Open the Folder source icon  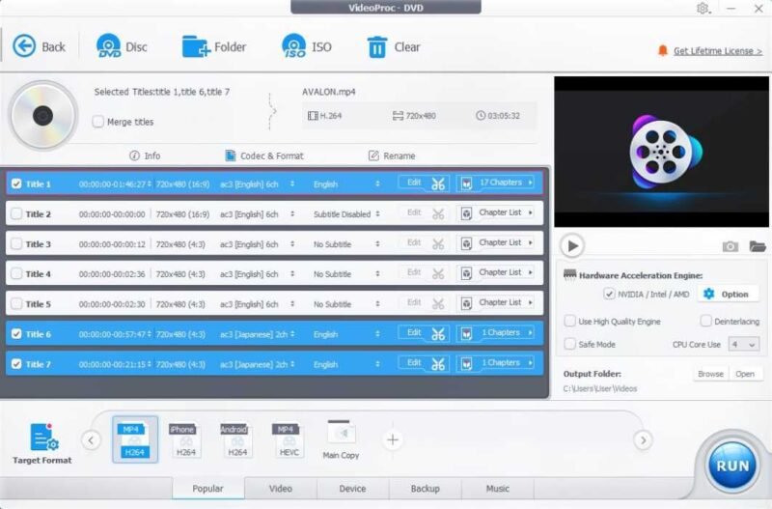coord(196,46)
